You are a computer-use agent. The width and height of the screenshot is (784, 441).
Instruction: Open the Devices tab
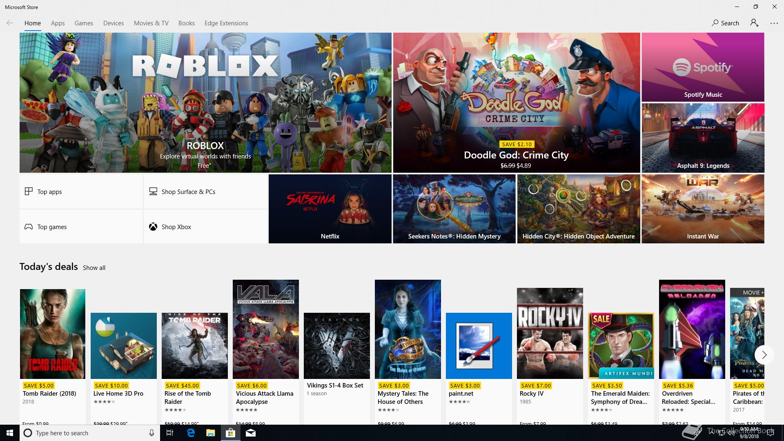click(114, 23)
